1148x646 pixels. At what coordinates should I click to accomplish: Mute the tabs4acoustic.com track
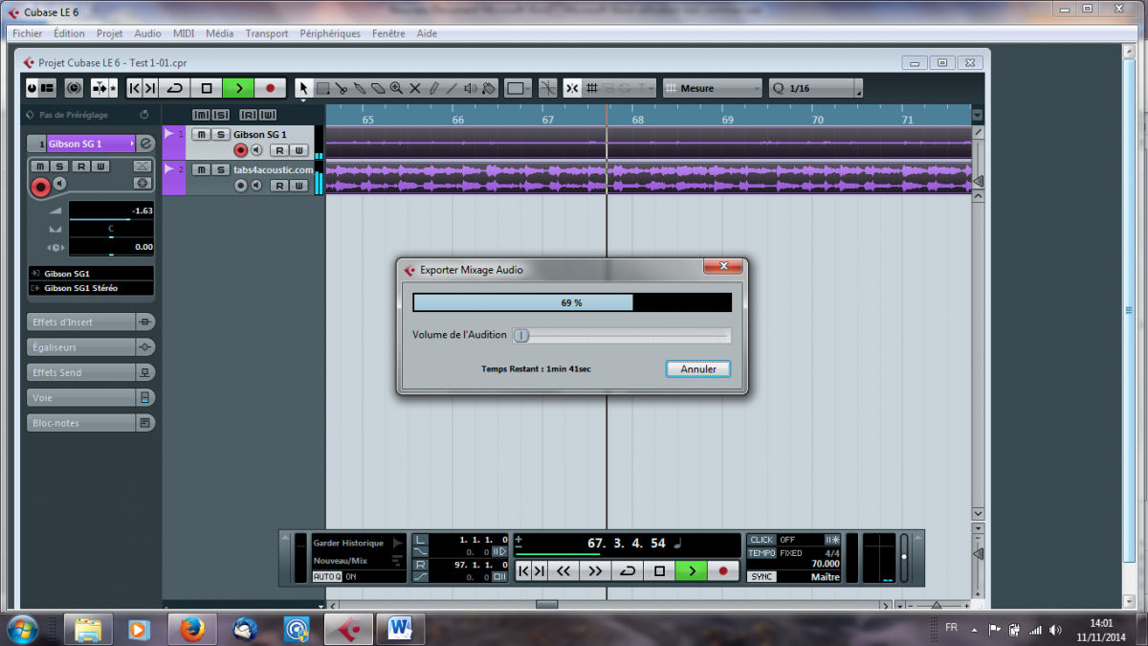click(x=201, y=169)
